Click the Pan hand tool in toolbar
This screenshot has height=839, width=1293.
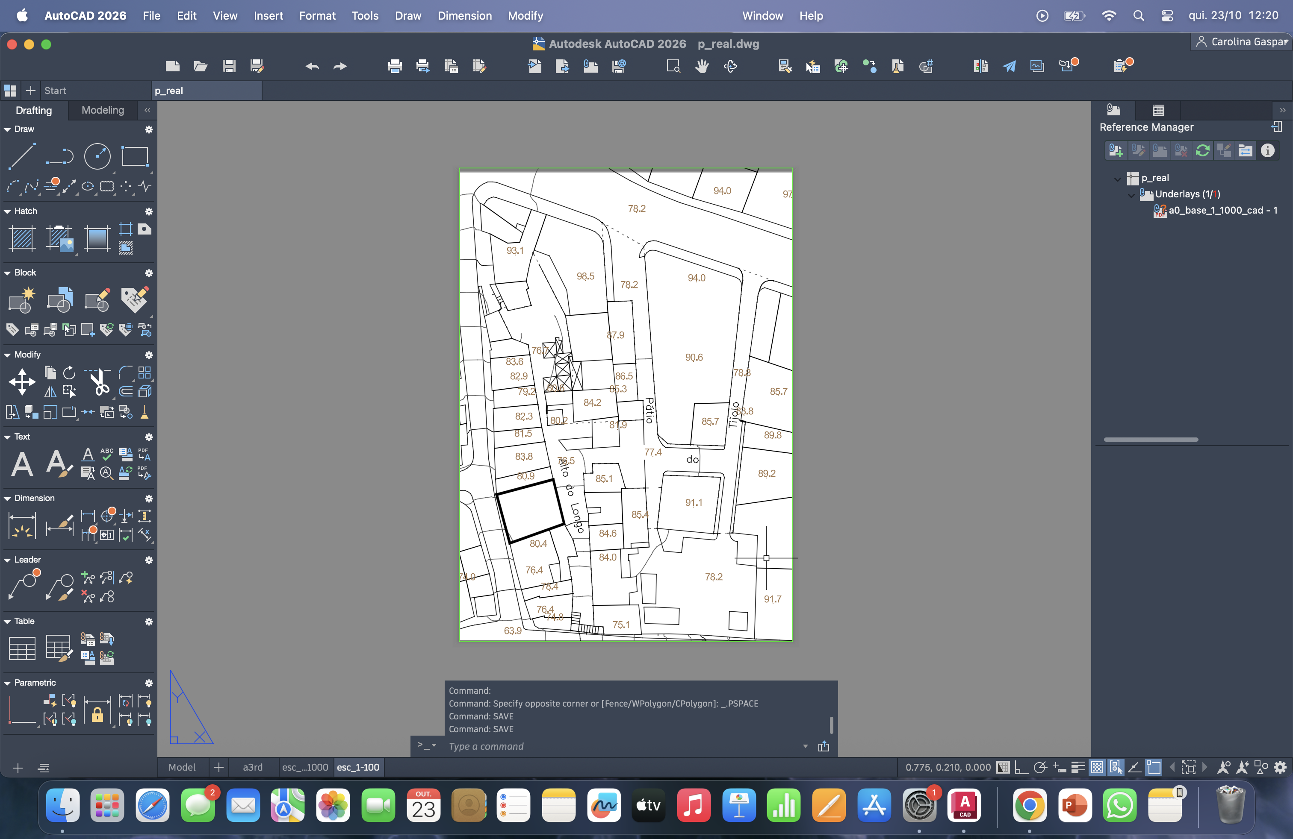tap(702, 66)
